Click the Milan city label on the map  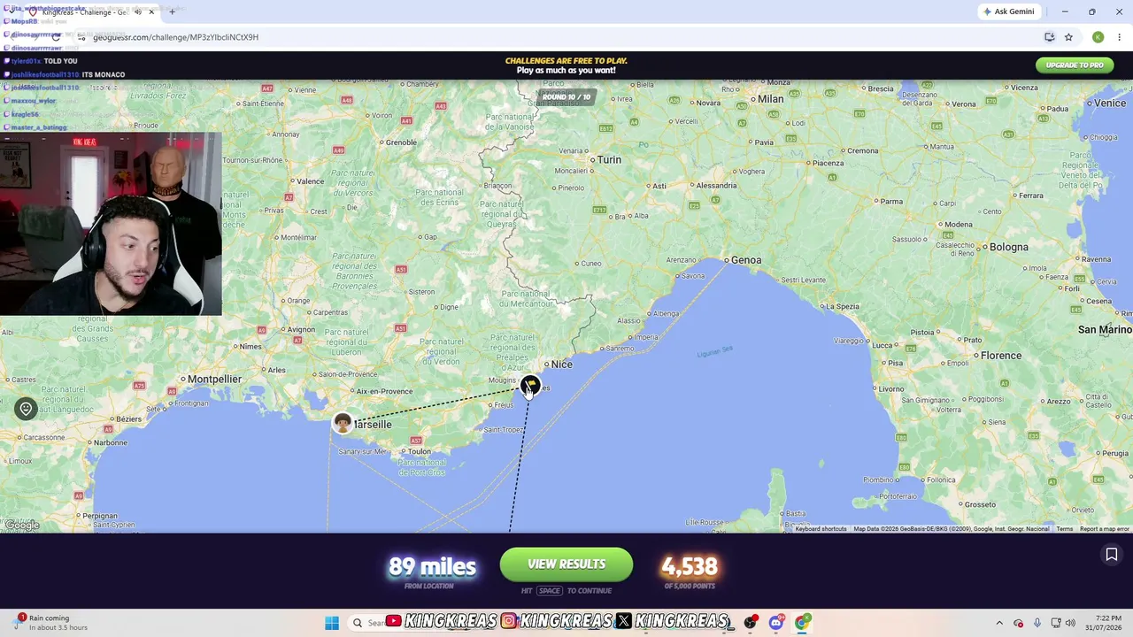pyautogui.click(x=770, y=99)
